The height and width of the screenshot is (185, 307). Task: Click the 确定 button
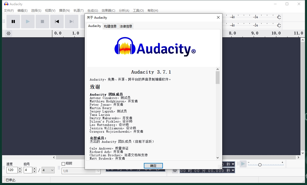tap(153, 166)
